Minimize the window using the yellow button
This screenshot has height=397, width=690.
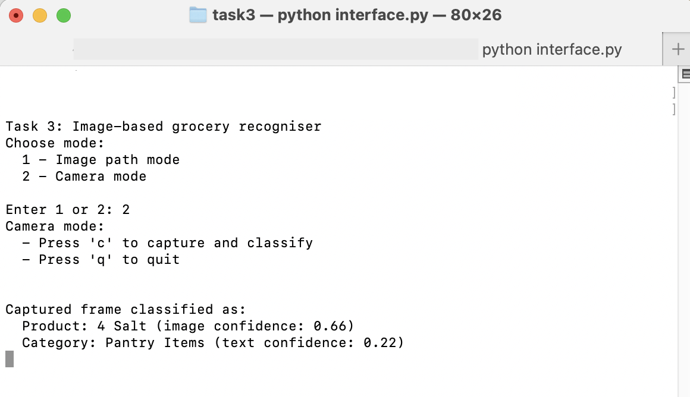[40, 15]
